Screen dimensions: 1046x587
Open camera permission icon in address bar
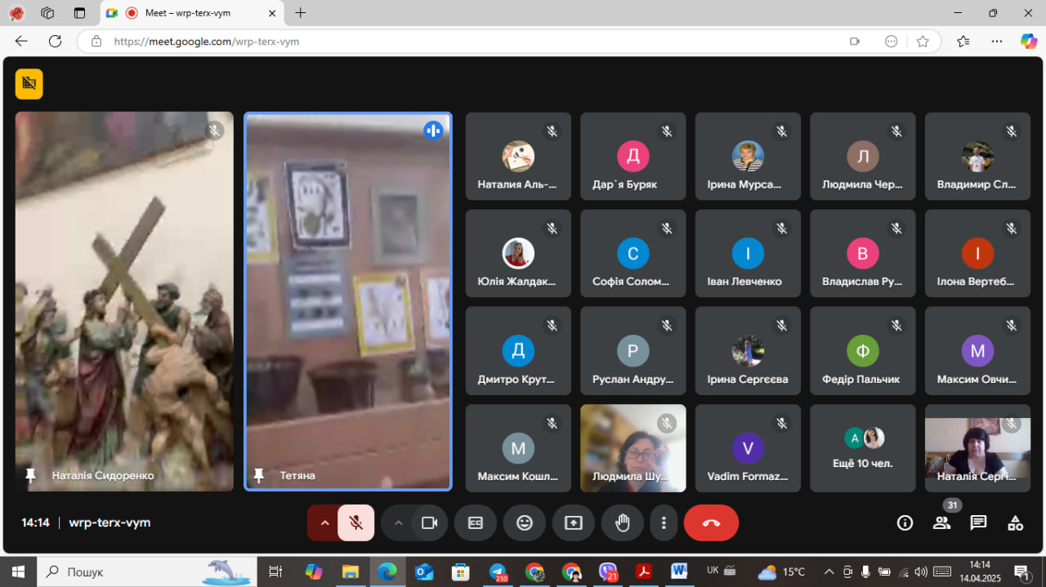tap(855, 41)
